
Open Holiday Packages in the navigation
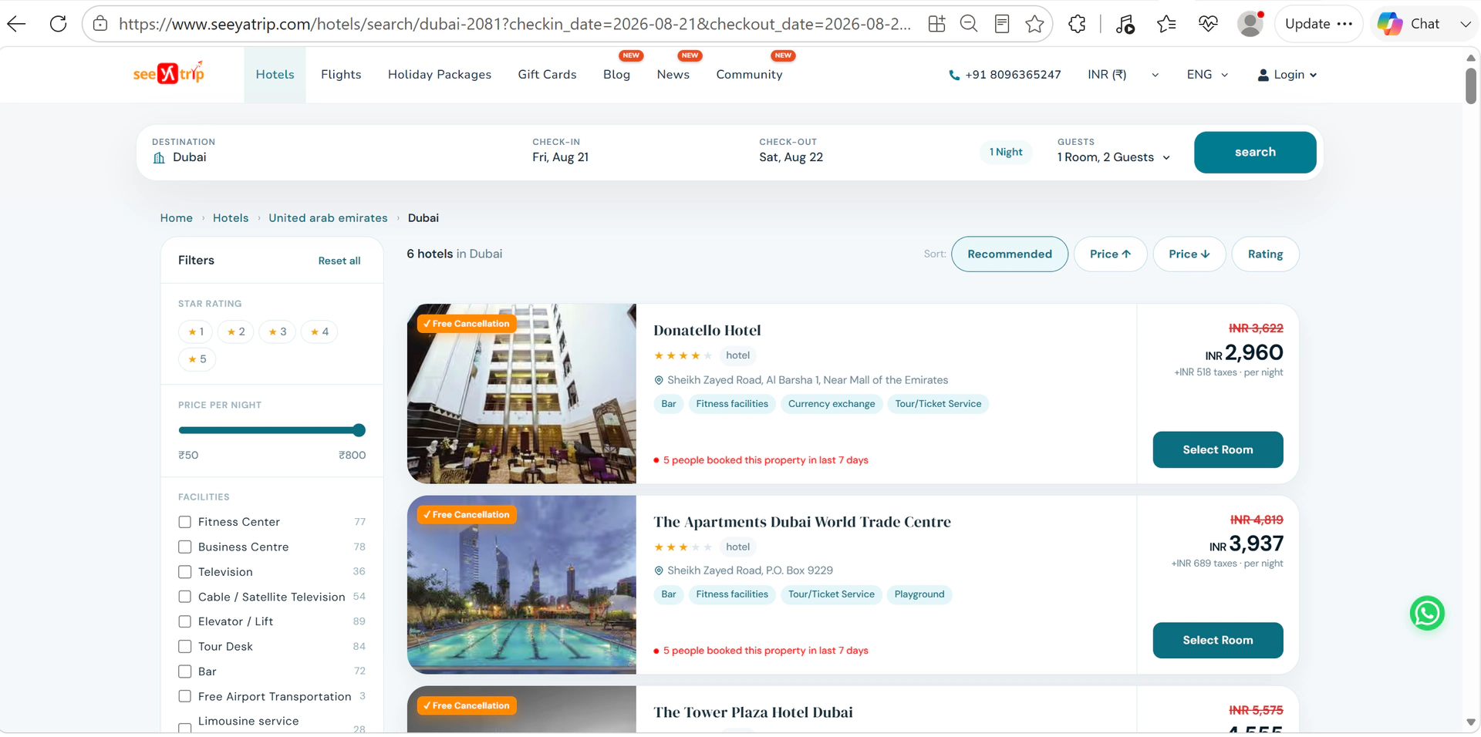click(440, 75)
